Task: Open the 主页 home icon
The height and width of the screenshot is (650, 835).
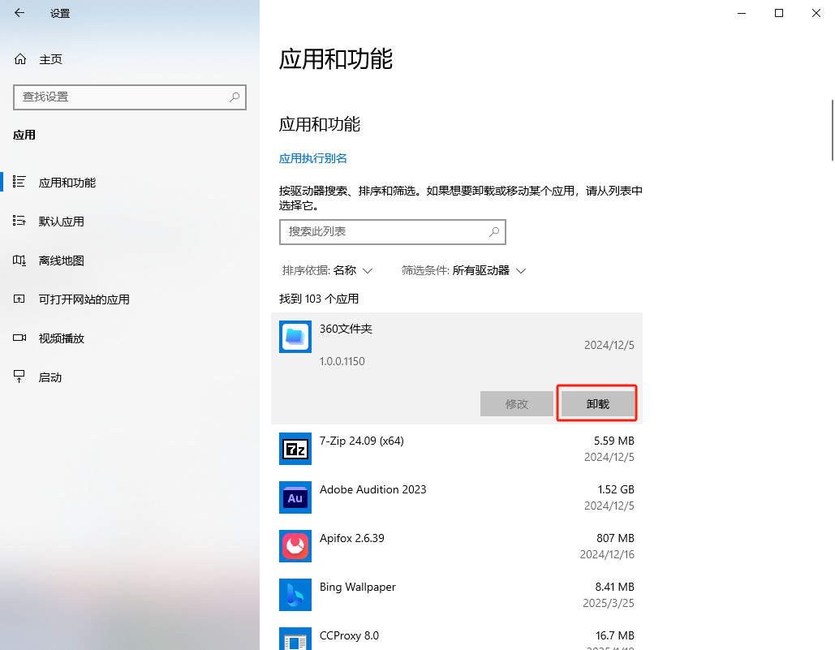Action: coord(20,59)
